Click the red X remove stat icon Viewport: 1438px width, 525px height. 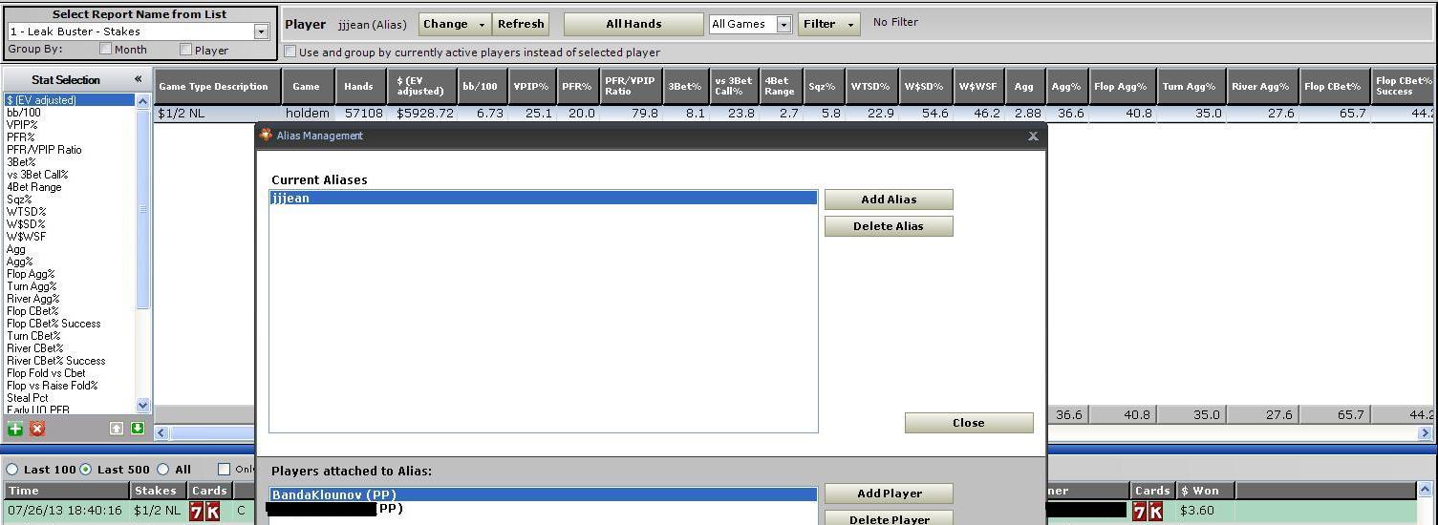(37, 429)
